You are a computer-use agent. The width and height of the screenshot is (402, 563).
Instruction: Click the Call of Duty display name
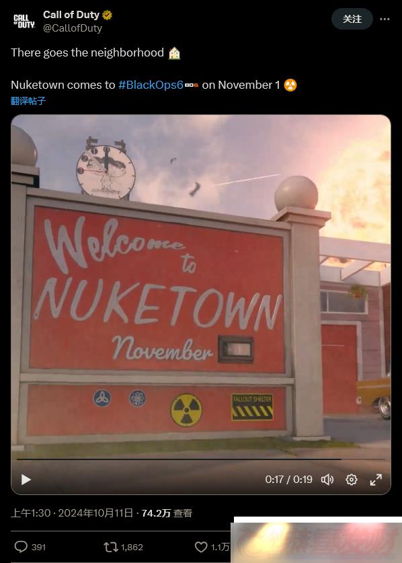[x=71, y=15]
